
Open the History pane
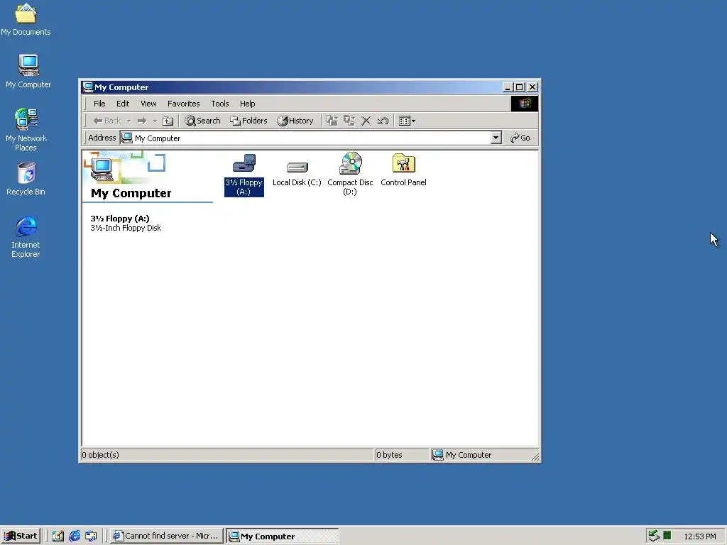pos(295,121)
